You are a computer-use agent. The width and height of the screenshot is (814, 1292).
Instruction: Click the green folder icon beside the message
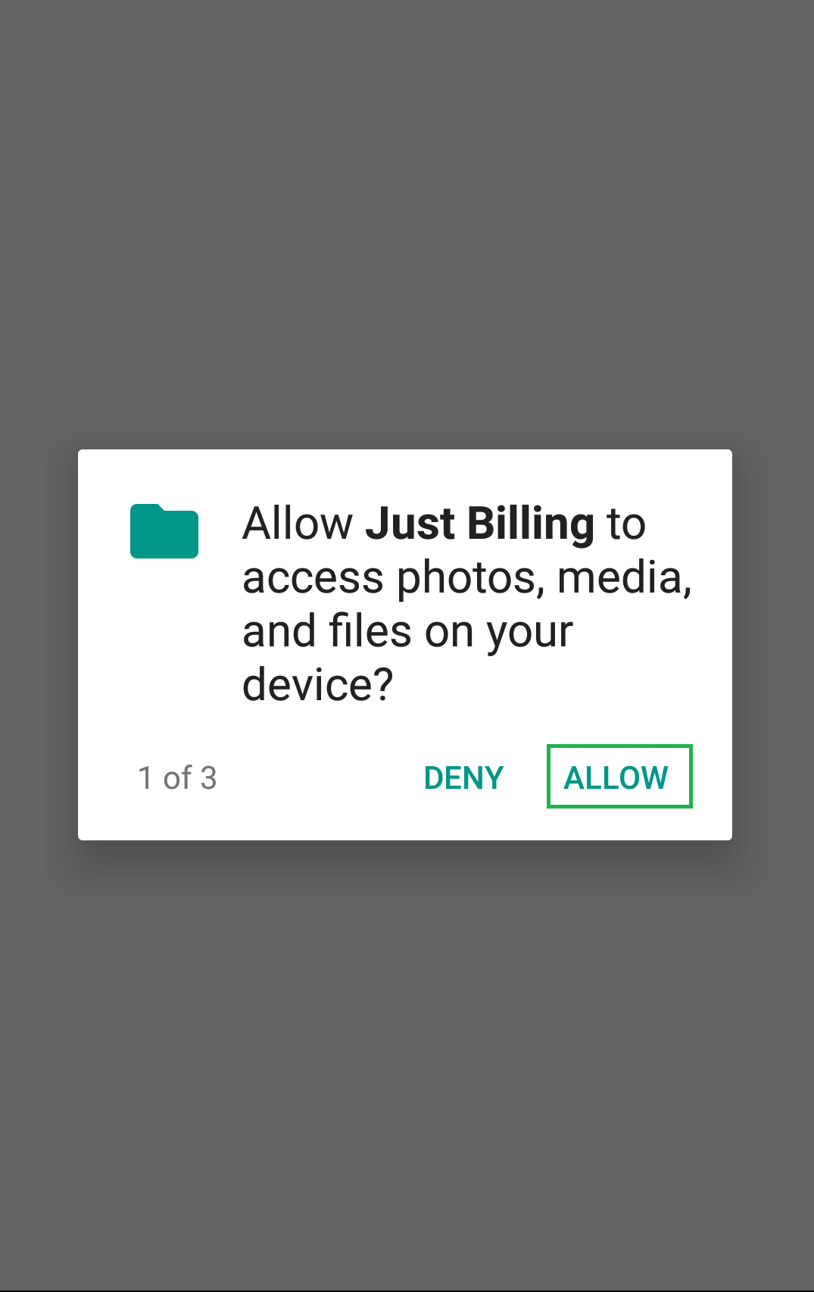164,531
